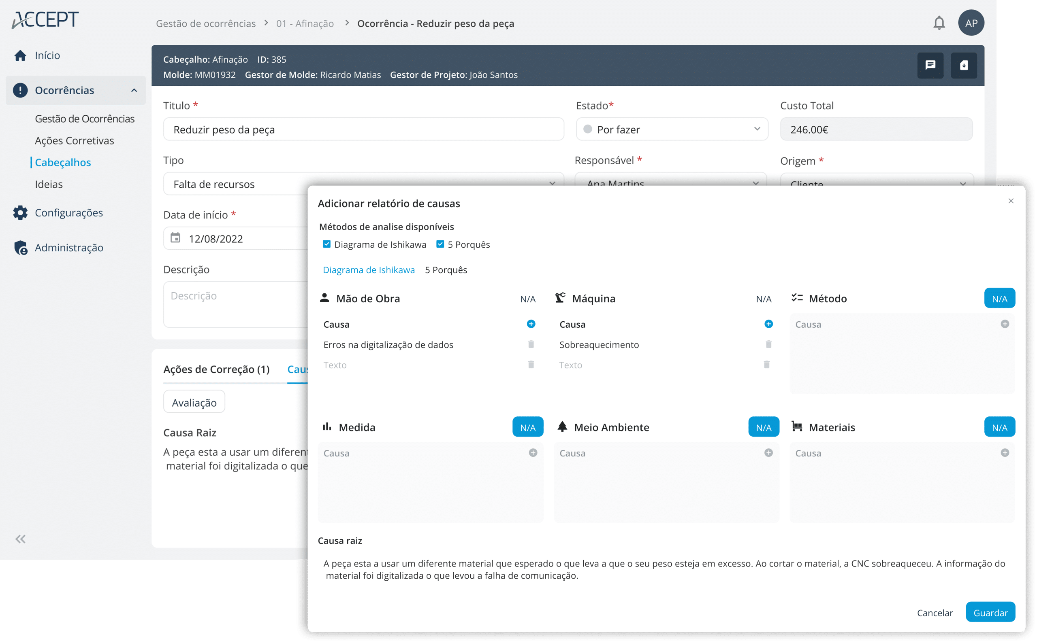The height and width of the screenshot is (643, 1037).
Task: Uncheck the Diagrama de Ishikawa checkbox
Action: pos(326,244)
